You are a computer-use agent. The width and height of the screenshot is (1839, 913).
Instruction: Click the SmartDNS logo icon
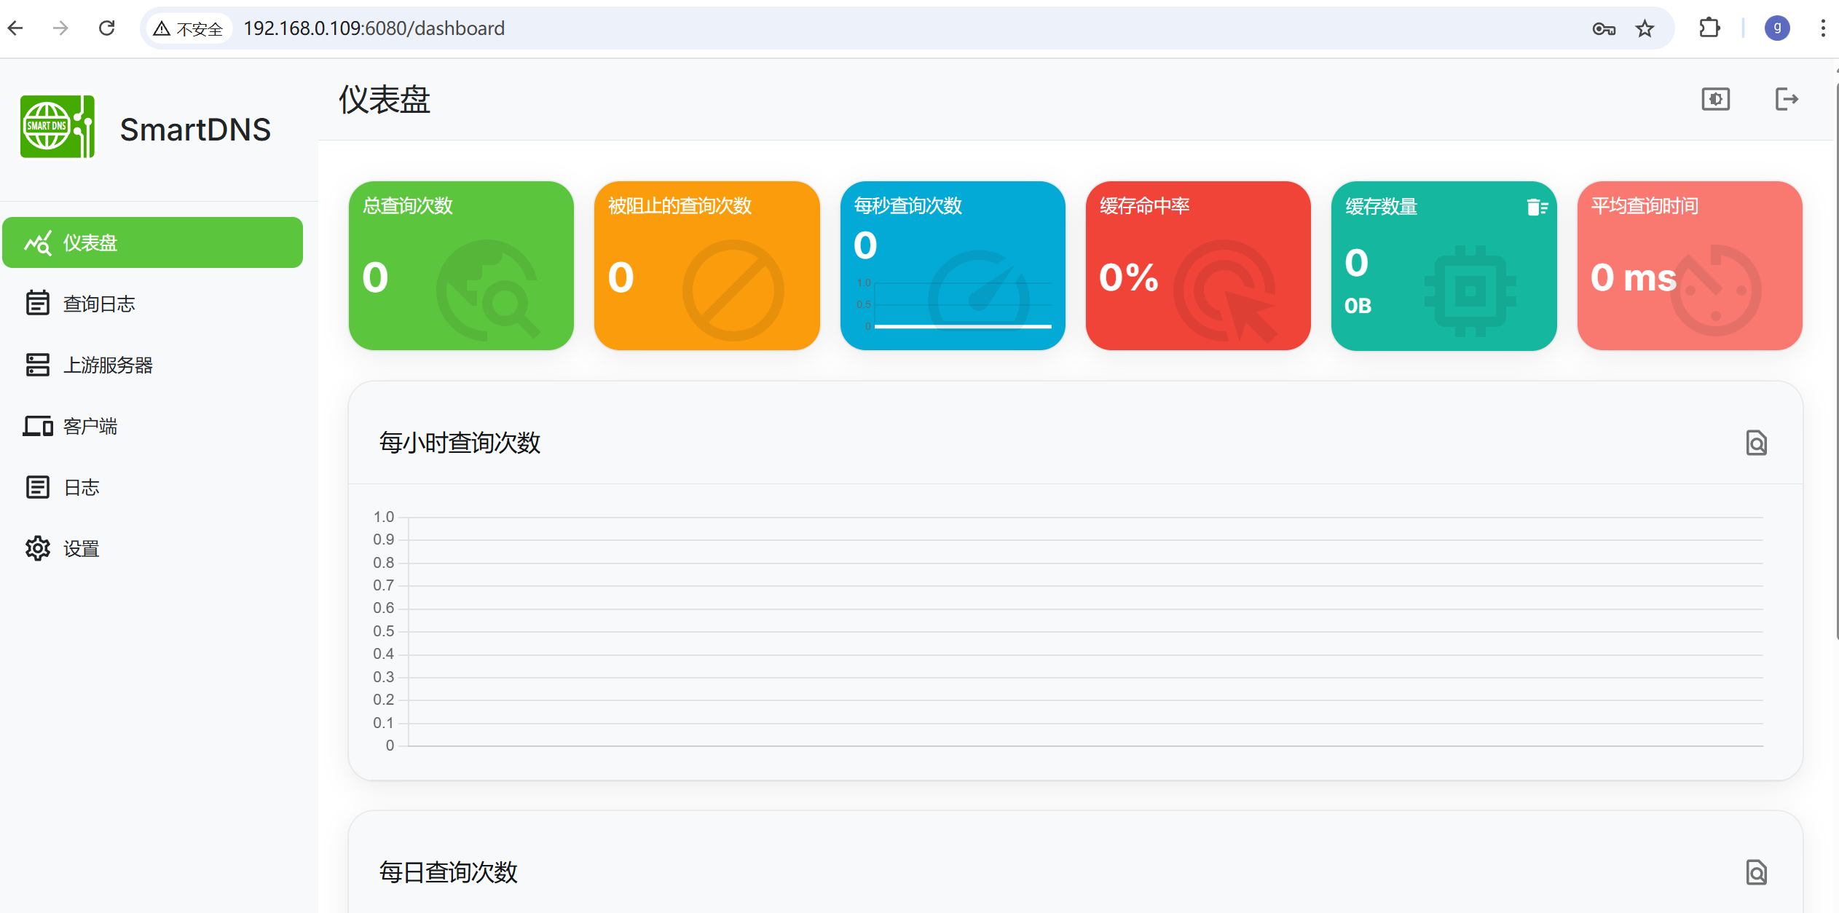pos(57,127)
